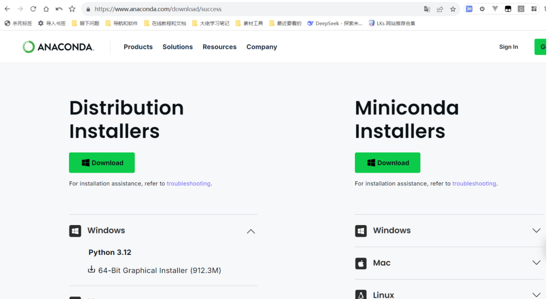Click 64-Bit Graphical Installer download icon
The image size is (547, 299).
coord(91,270)
